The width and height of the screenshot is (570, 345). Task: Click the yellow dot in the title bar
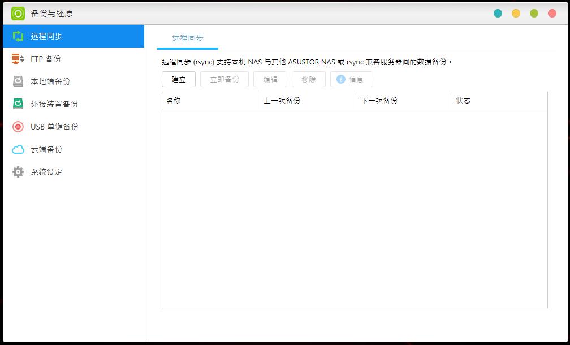click(516, 12)
